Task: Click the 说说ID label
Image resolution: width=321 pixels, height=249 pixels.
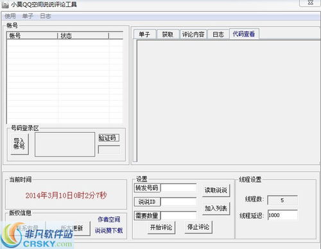Action: coord(147,202)
